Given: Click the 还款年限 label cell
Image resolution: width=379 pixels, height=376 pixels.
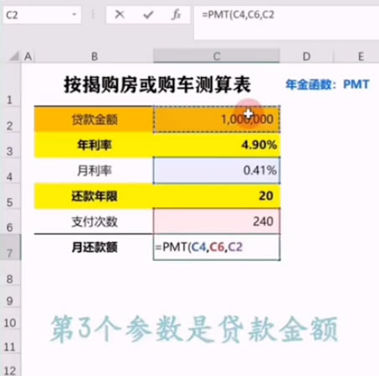Looking at the screenshot, I should 94,196.
